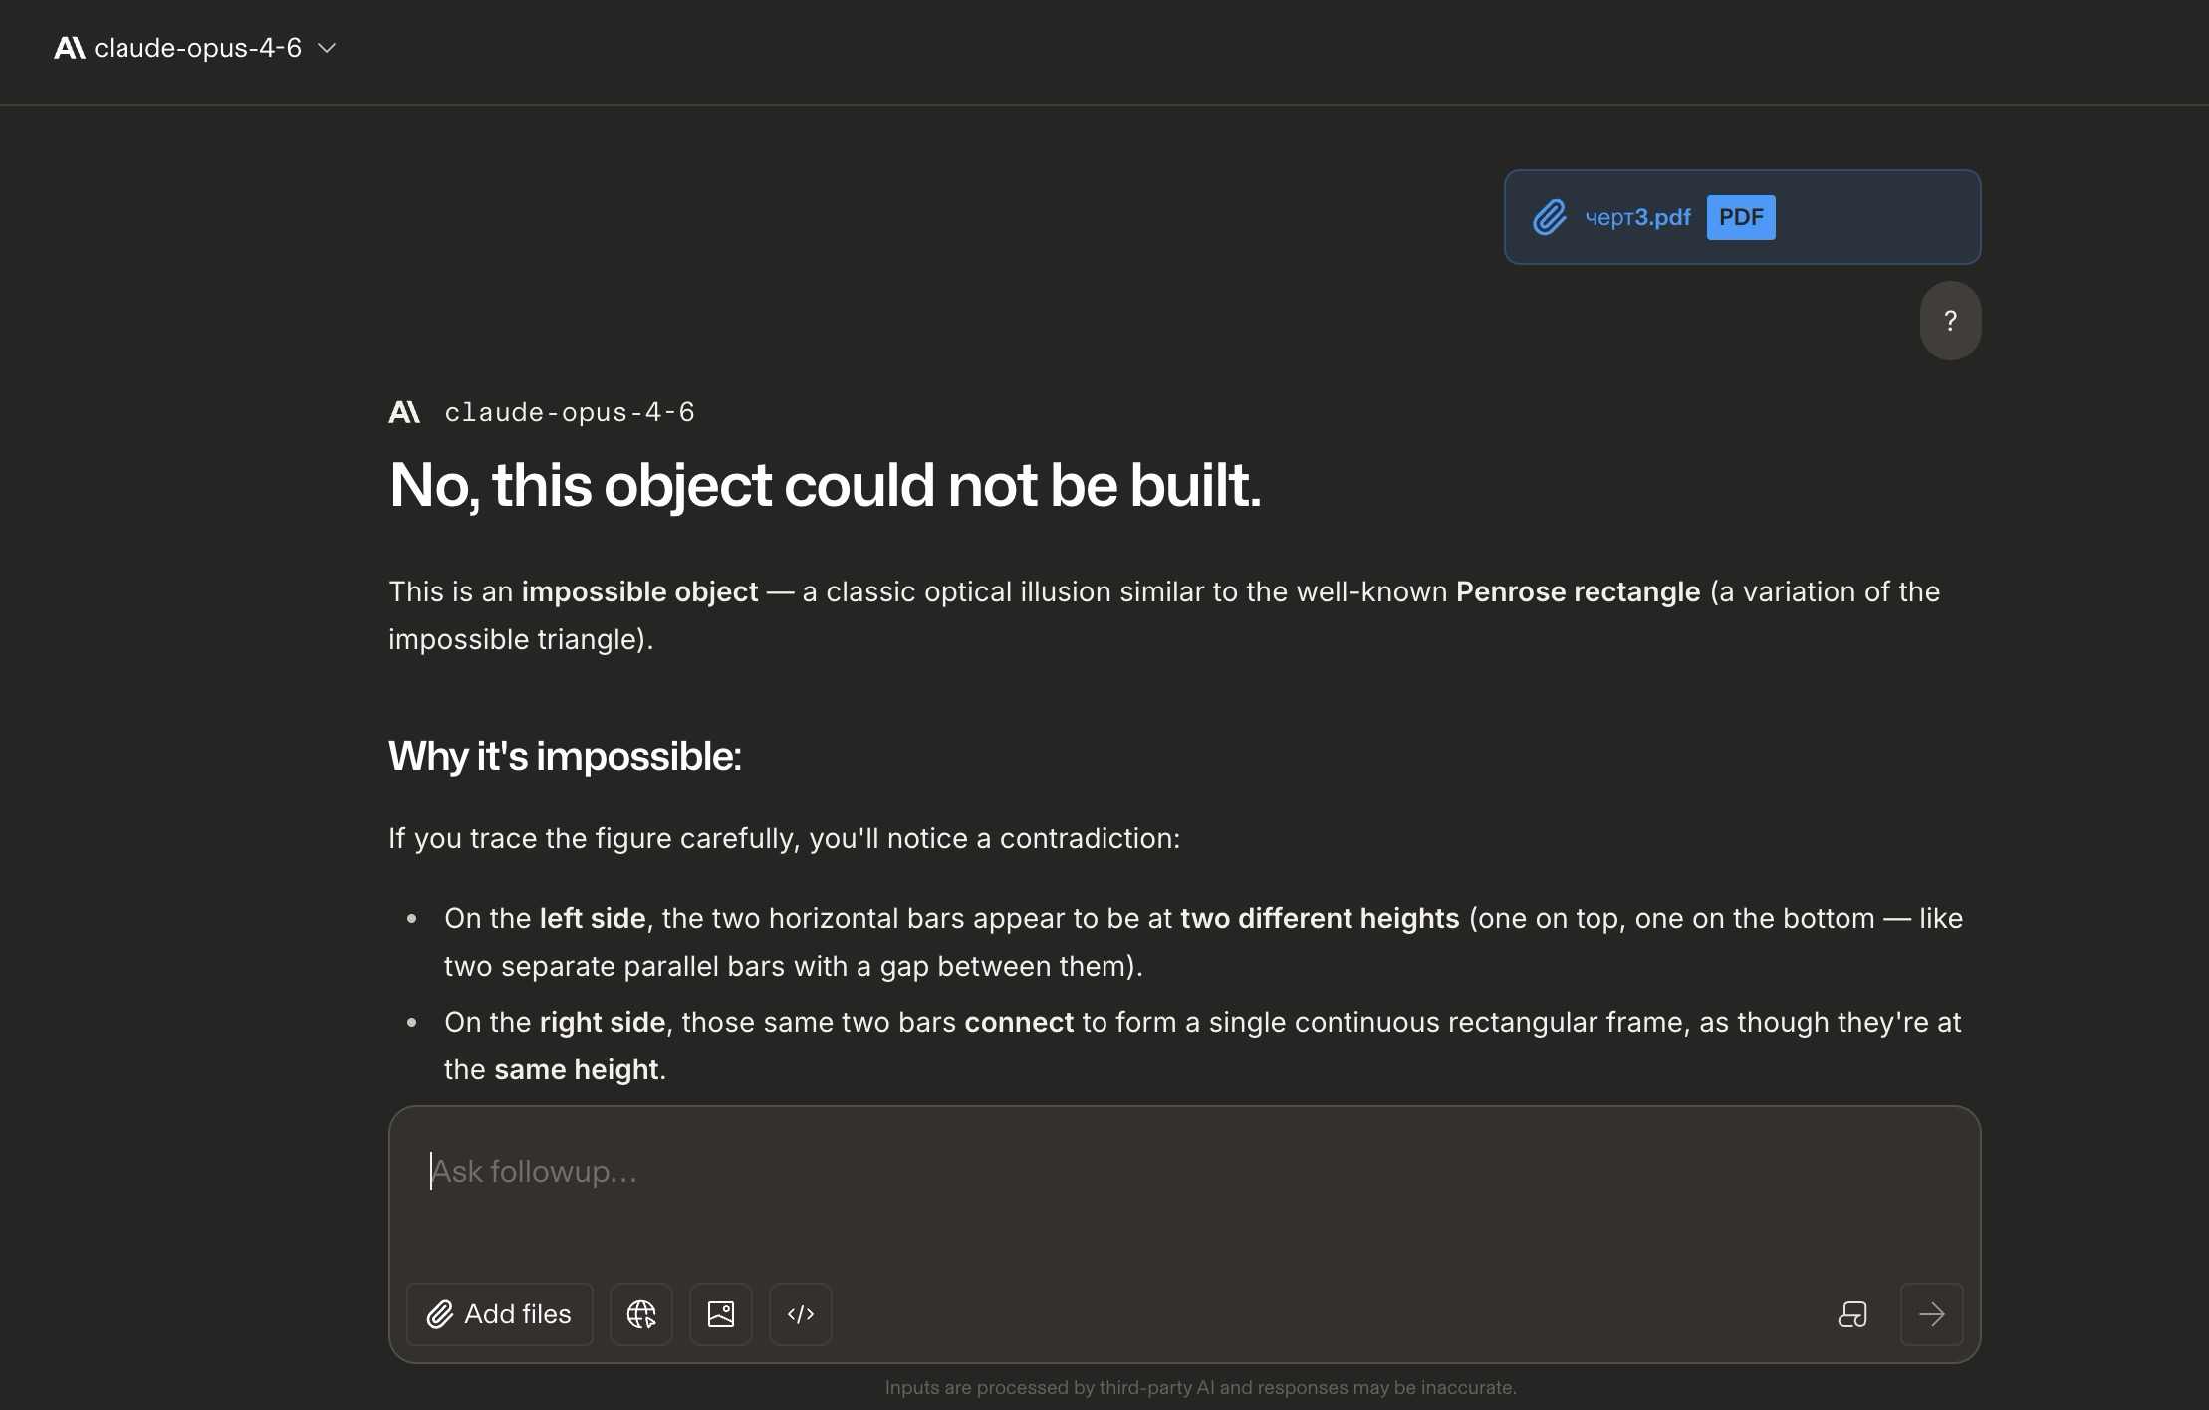Click the bold 'Penrose rectangle' text

click(x=1578, y=591)
